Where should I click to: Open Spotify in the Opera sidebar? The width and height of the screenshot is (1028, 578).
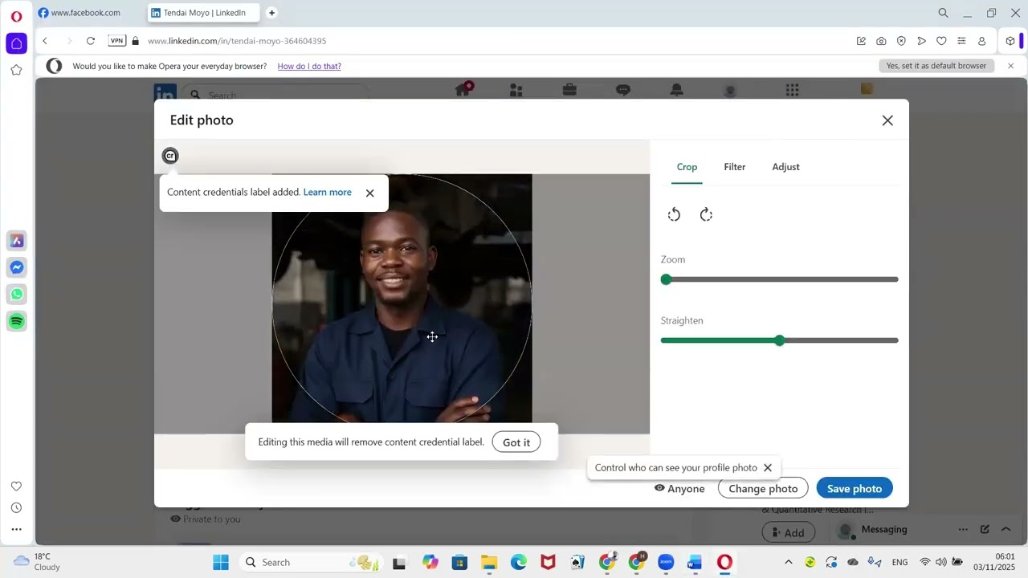click(16, 321)
